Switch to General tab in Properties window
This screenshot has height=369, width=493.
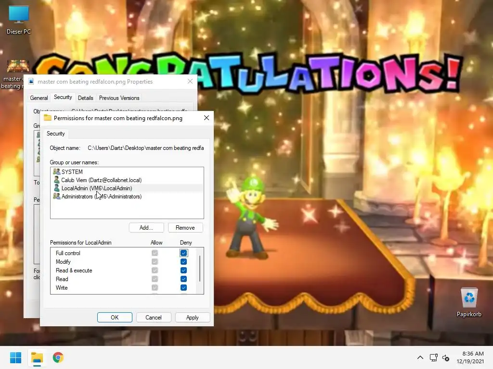click(39, 98)
